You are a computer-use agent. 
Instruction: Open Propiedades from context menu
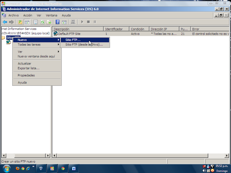click(36, 75)
